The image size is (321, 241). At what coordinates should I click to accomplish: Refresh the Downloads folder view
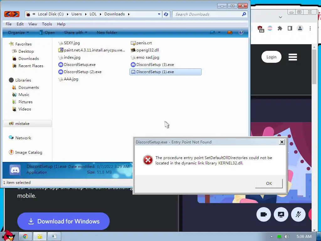[166, 14]
